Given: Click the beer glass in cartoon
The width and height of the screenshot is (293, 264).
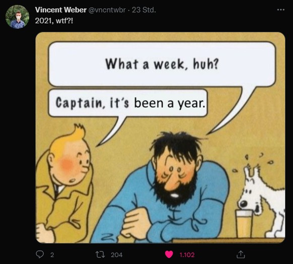Looking at the screenshot, I should 244,224.
